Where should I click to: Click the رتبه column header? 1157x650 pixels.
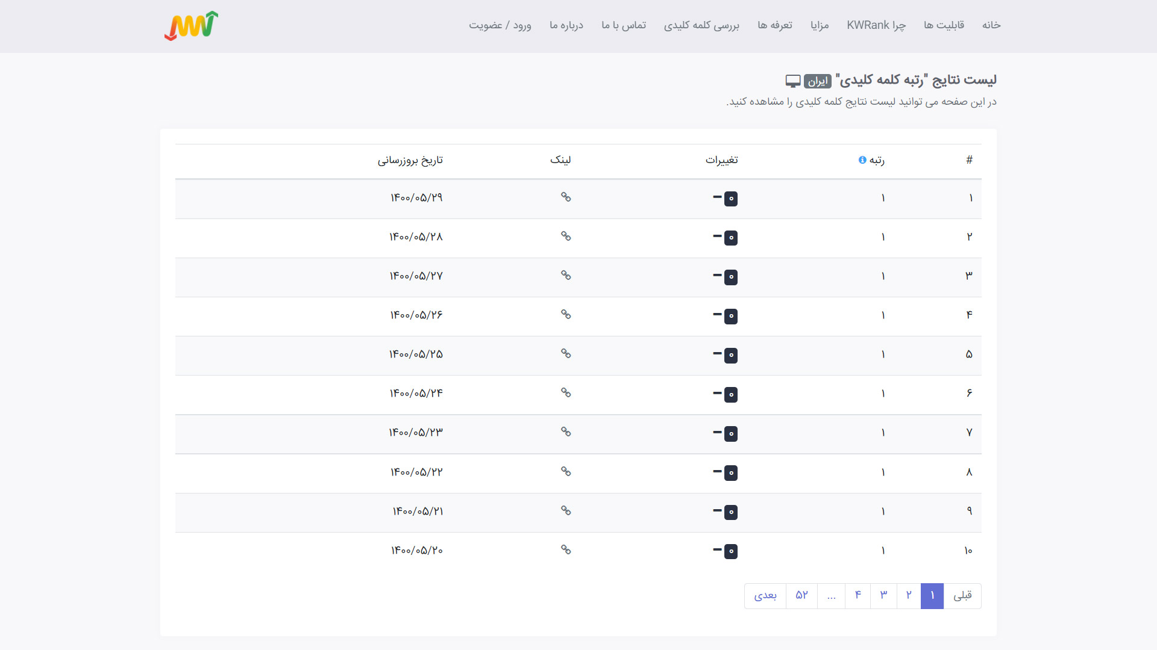[877, 160]
